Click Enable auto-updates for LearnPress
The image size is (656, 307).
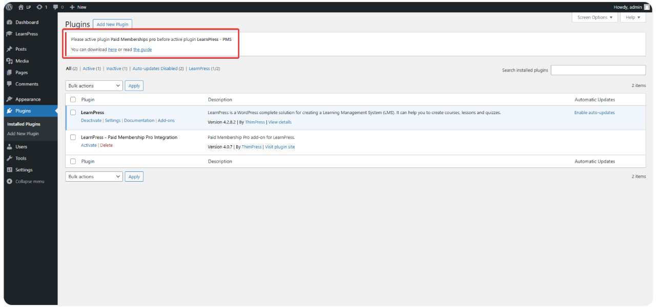coord(594,113)
